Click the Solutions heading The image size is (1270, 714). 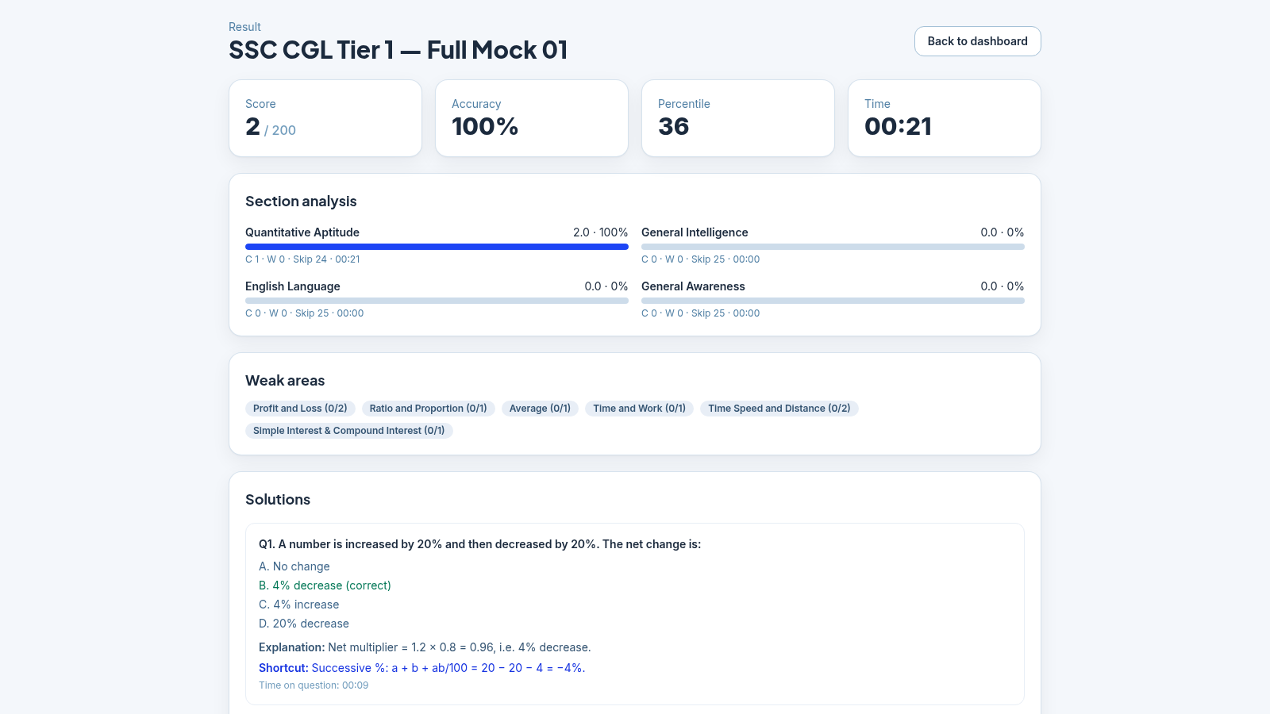(x=278, y=500)
